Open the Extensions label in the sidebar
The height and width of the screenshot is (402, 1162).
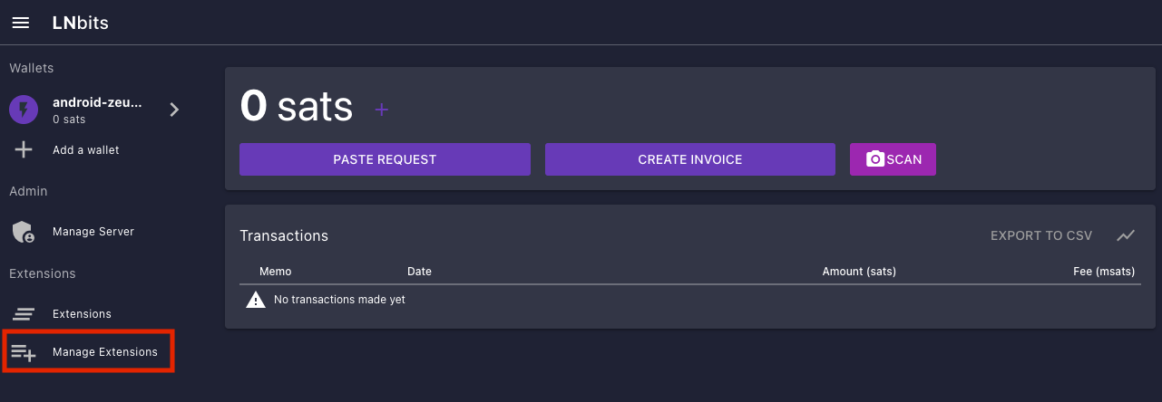(82, 314)
